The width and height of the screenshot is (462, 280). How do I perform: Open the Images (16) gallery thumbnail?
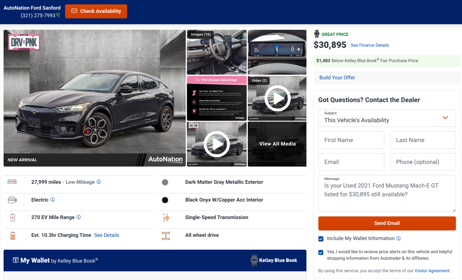point(217,52)
